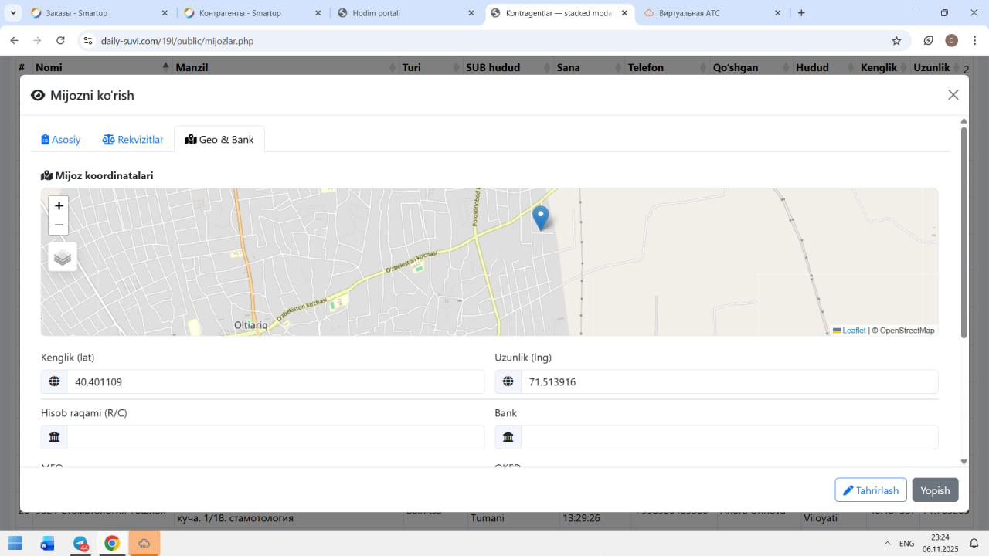
Task: Click the Yopish button
Action: pos(935,490)
